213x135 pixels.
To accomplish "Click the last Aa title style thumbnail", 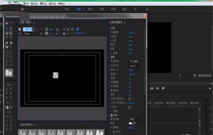I will 100,132.
